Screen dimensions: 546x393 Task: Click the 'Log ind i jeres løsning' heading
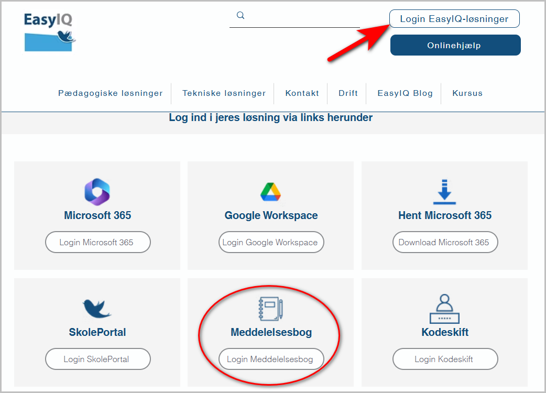pyautogui.click(x=270, y=118)
